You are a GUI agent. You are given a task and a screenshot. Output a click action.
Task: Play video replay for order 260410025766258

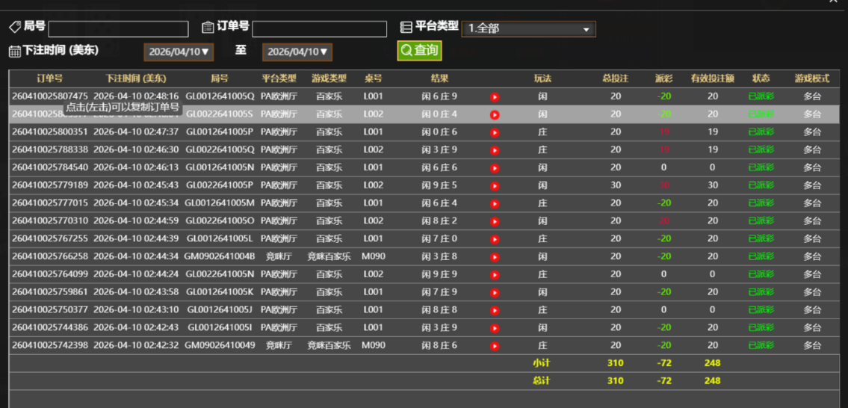point(495,257)
